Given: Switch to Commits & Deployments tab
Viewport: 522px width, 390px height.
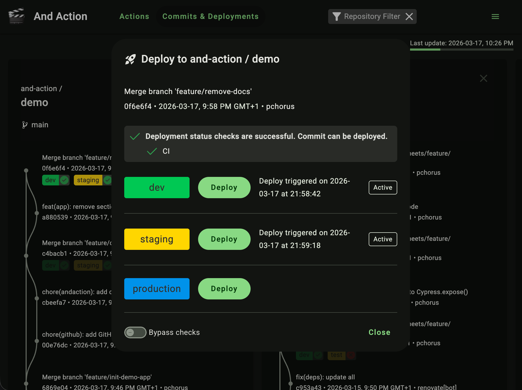Looking at the screenshot, I should coord(210,17).
